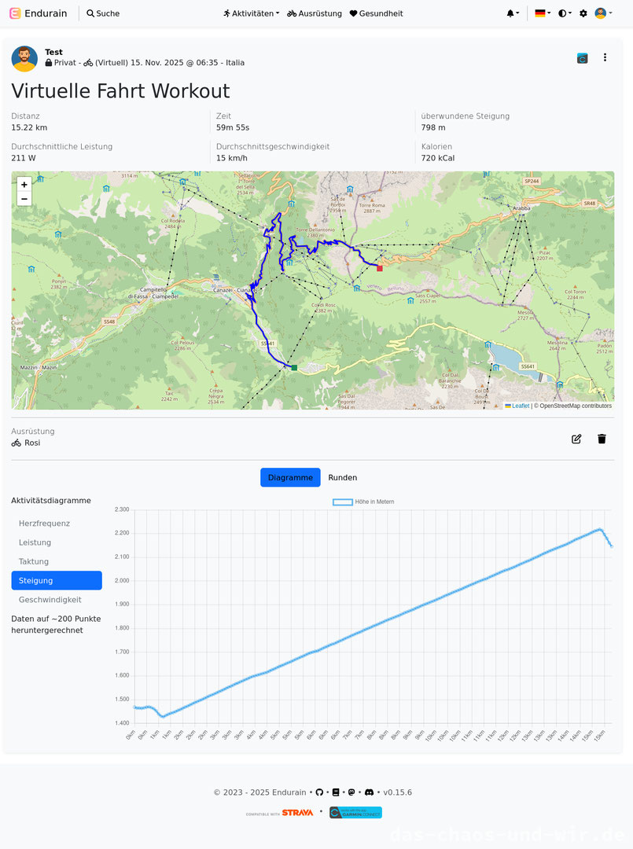Delete the gear using the trash icon
This screenshot has width=633, height=849.
(602, 439)
